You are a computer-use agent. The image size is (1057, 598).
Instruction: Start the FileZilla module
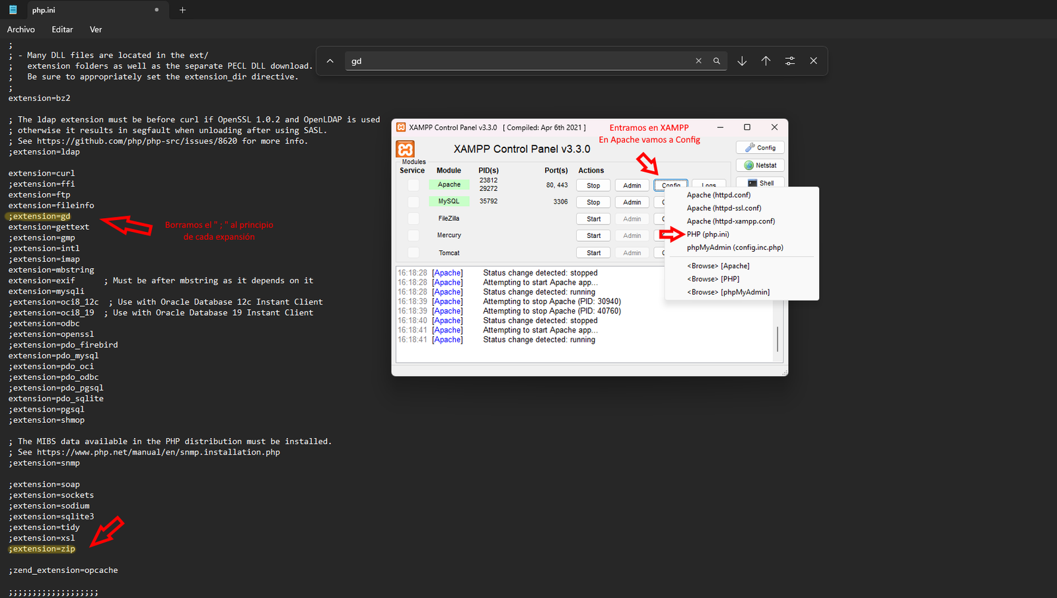click(593, 219)
